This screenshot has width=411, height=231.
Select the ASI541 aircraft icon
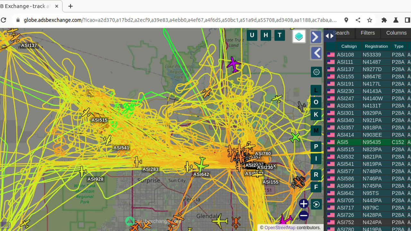[108, 140]
